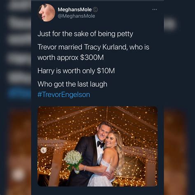Click the blurred blue hashtag behind left edge
The image size is (195, 195).
click(20, 93)
